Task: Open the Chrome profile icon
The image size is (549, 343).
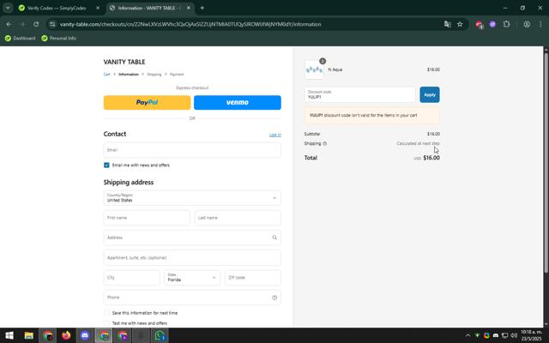Action: click(527, 24)
